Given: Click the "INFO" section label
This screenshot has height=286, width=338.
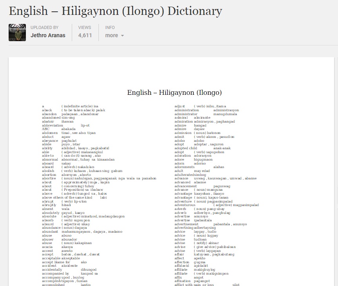Looking at the screenshot, I should point(110,27).
